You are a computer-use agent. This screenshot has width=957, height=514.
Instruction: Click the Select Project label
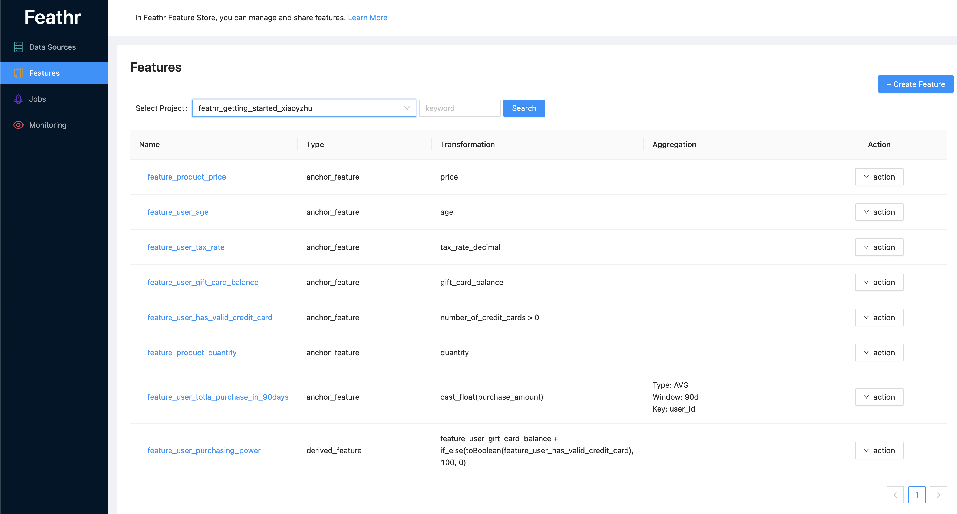click(161, 108)
